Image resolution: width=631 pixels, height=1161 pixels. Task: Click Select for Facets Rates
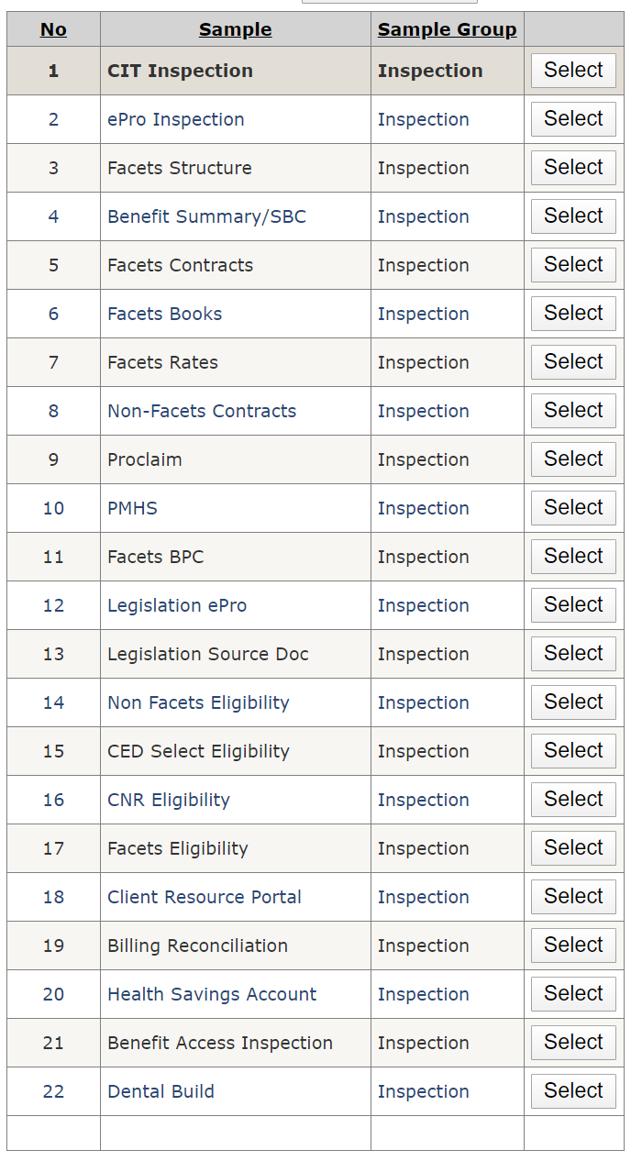pos(573,362)
